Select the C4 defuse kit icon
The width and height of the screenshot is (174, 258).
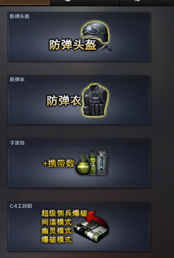[x=91, y=232]
